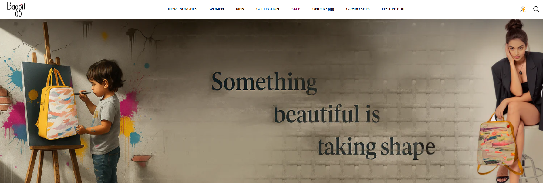This screenshot has height=183, width=543.
Task: Select the red SALE menu item
Action: tap(296, 9)
